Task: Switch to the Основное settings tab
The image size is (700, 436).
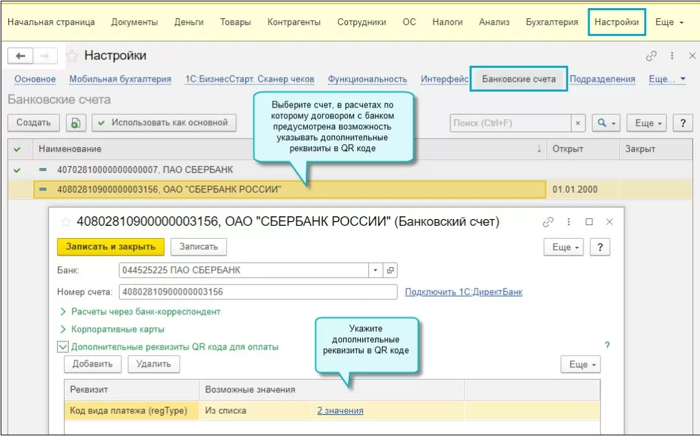Action: tap(35, 80)
